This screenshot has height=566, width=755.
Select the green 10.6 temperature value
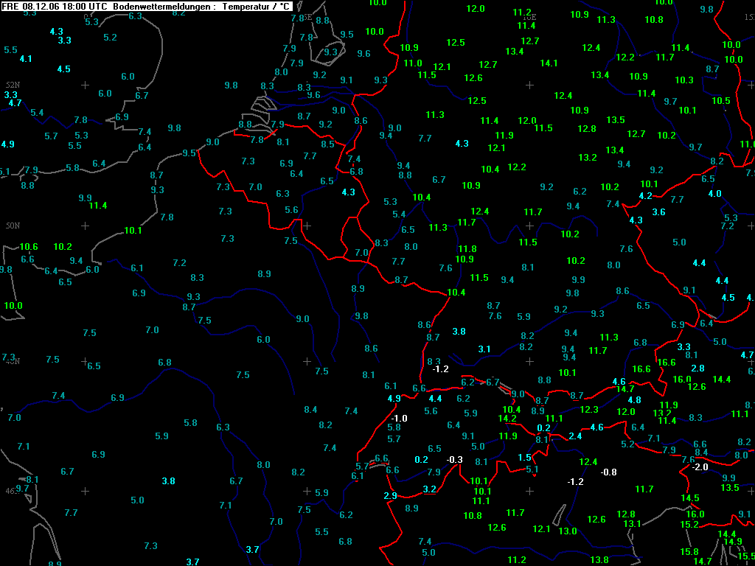[x=29, y=246]
